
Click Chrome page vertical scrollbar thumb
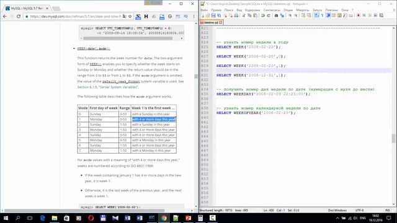tap(196, 76)
